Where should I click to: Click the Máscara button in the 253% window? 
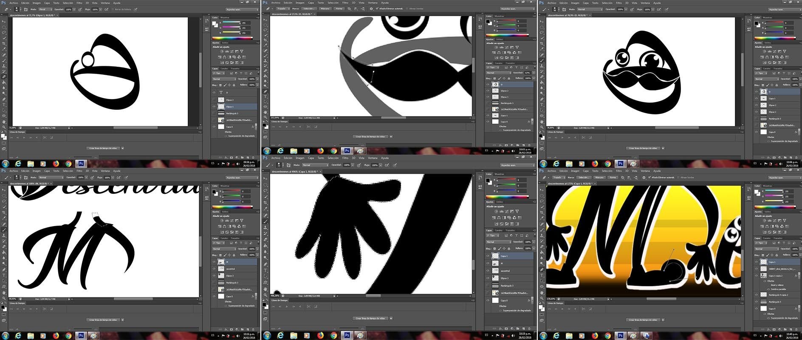click(325, 8)
